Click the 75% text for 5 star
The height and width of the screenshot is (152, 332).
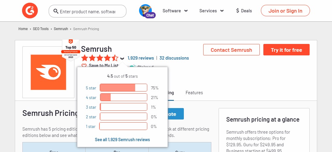(x=155, y=88)
